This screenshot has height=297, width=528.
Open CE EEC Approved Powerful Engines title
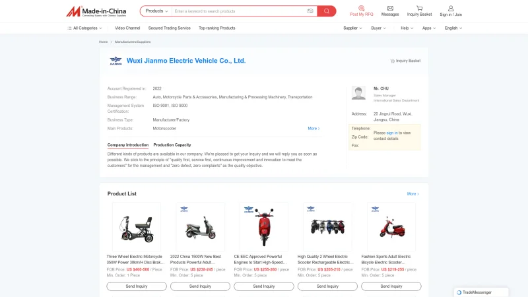click(x=260, y=259)
